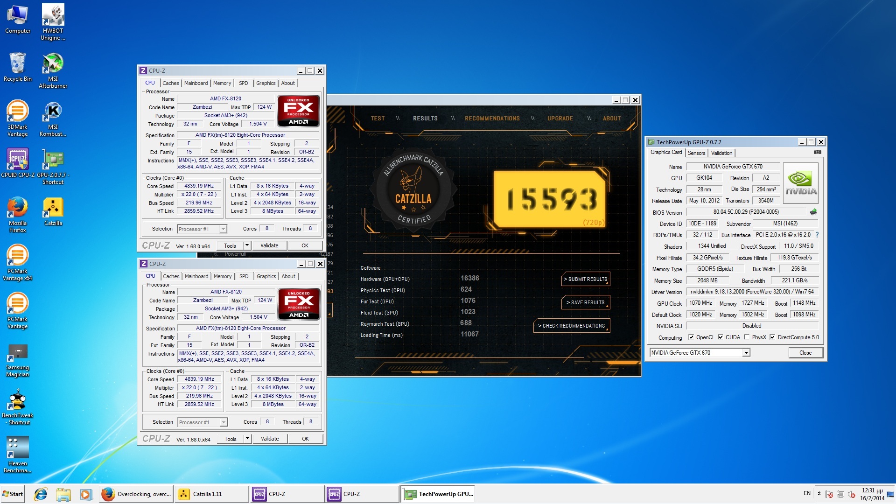
Task: Click the NVIDIA GeForce GTX 670 name field
Action: click(x=733, y=167)
